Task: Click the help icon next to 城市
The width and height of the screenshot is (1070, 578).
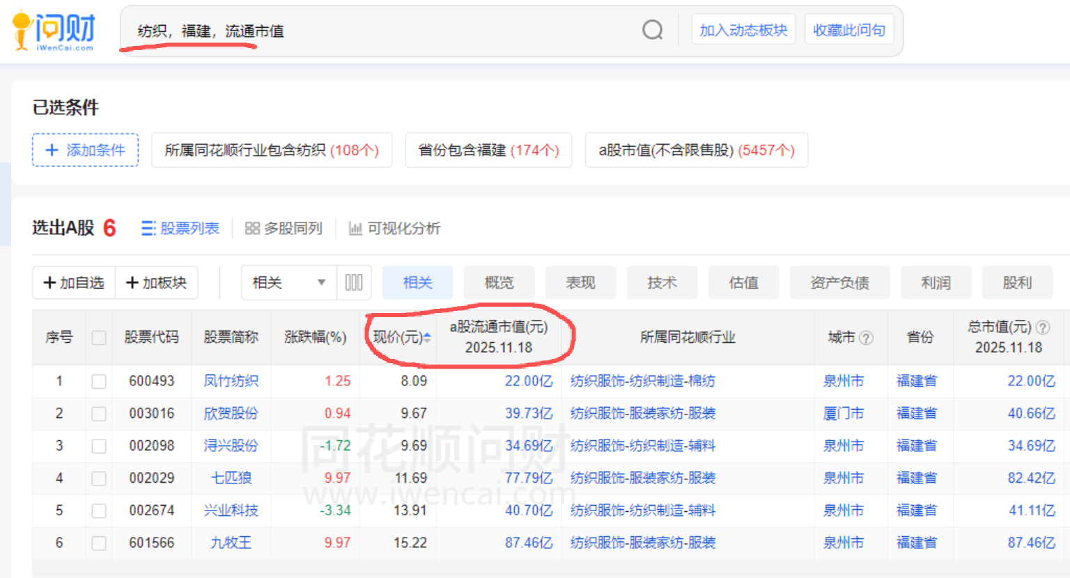Action: [x=866, y=338]
